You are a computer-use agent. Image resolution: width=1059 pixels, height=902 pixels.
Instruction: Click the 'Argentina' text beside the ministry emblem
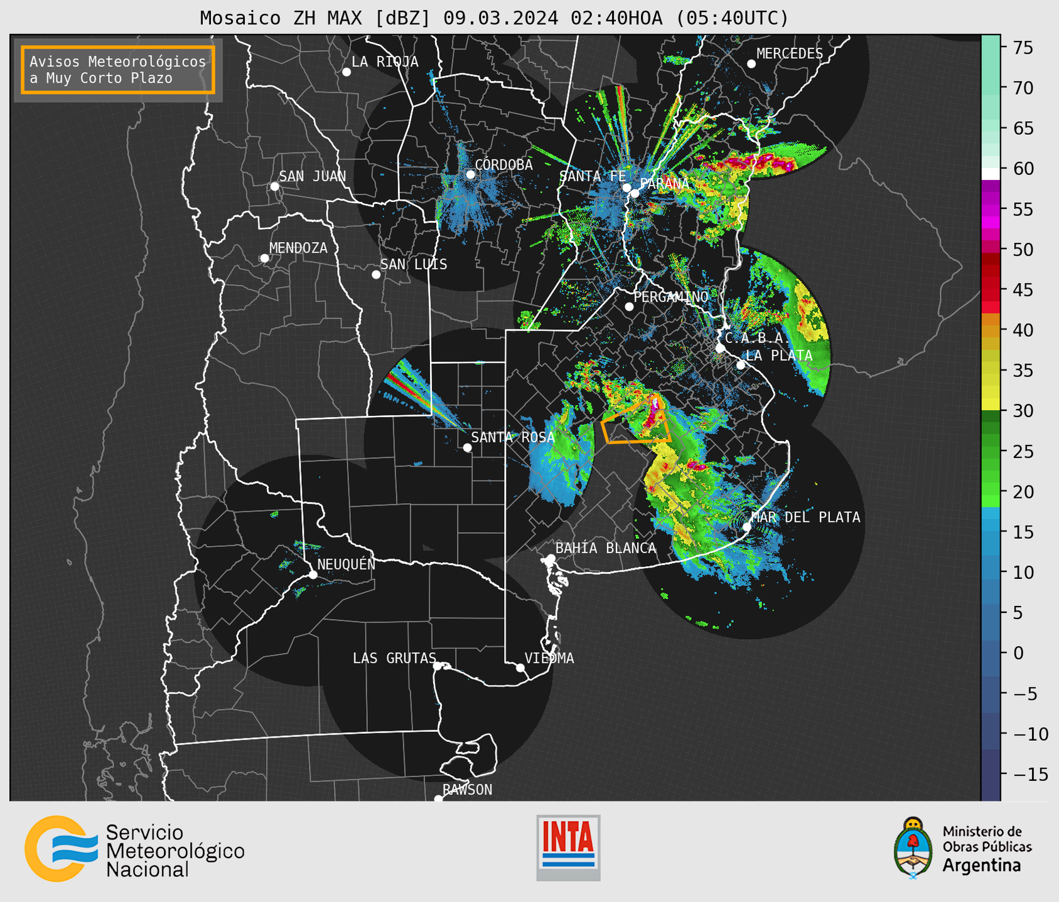[x=982, y=866]
